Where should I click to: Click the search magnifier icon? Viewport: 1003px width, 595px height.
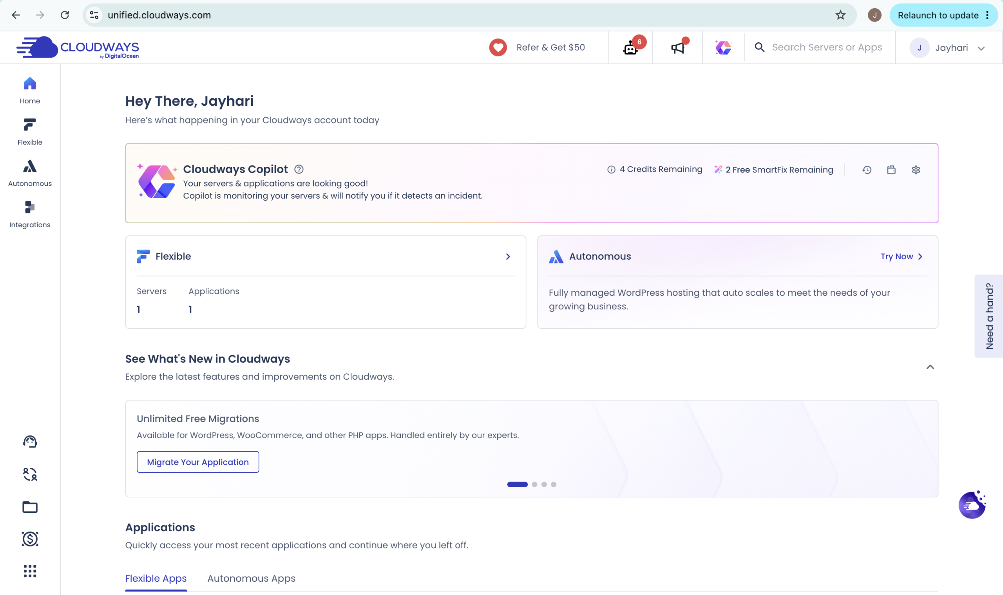tap(760, 47)
